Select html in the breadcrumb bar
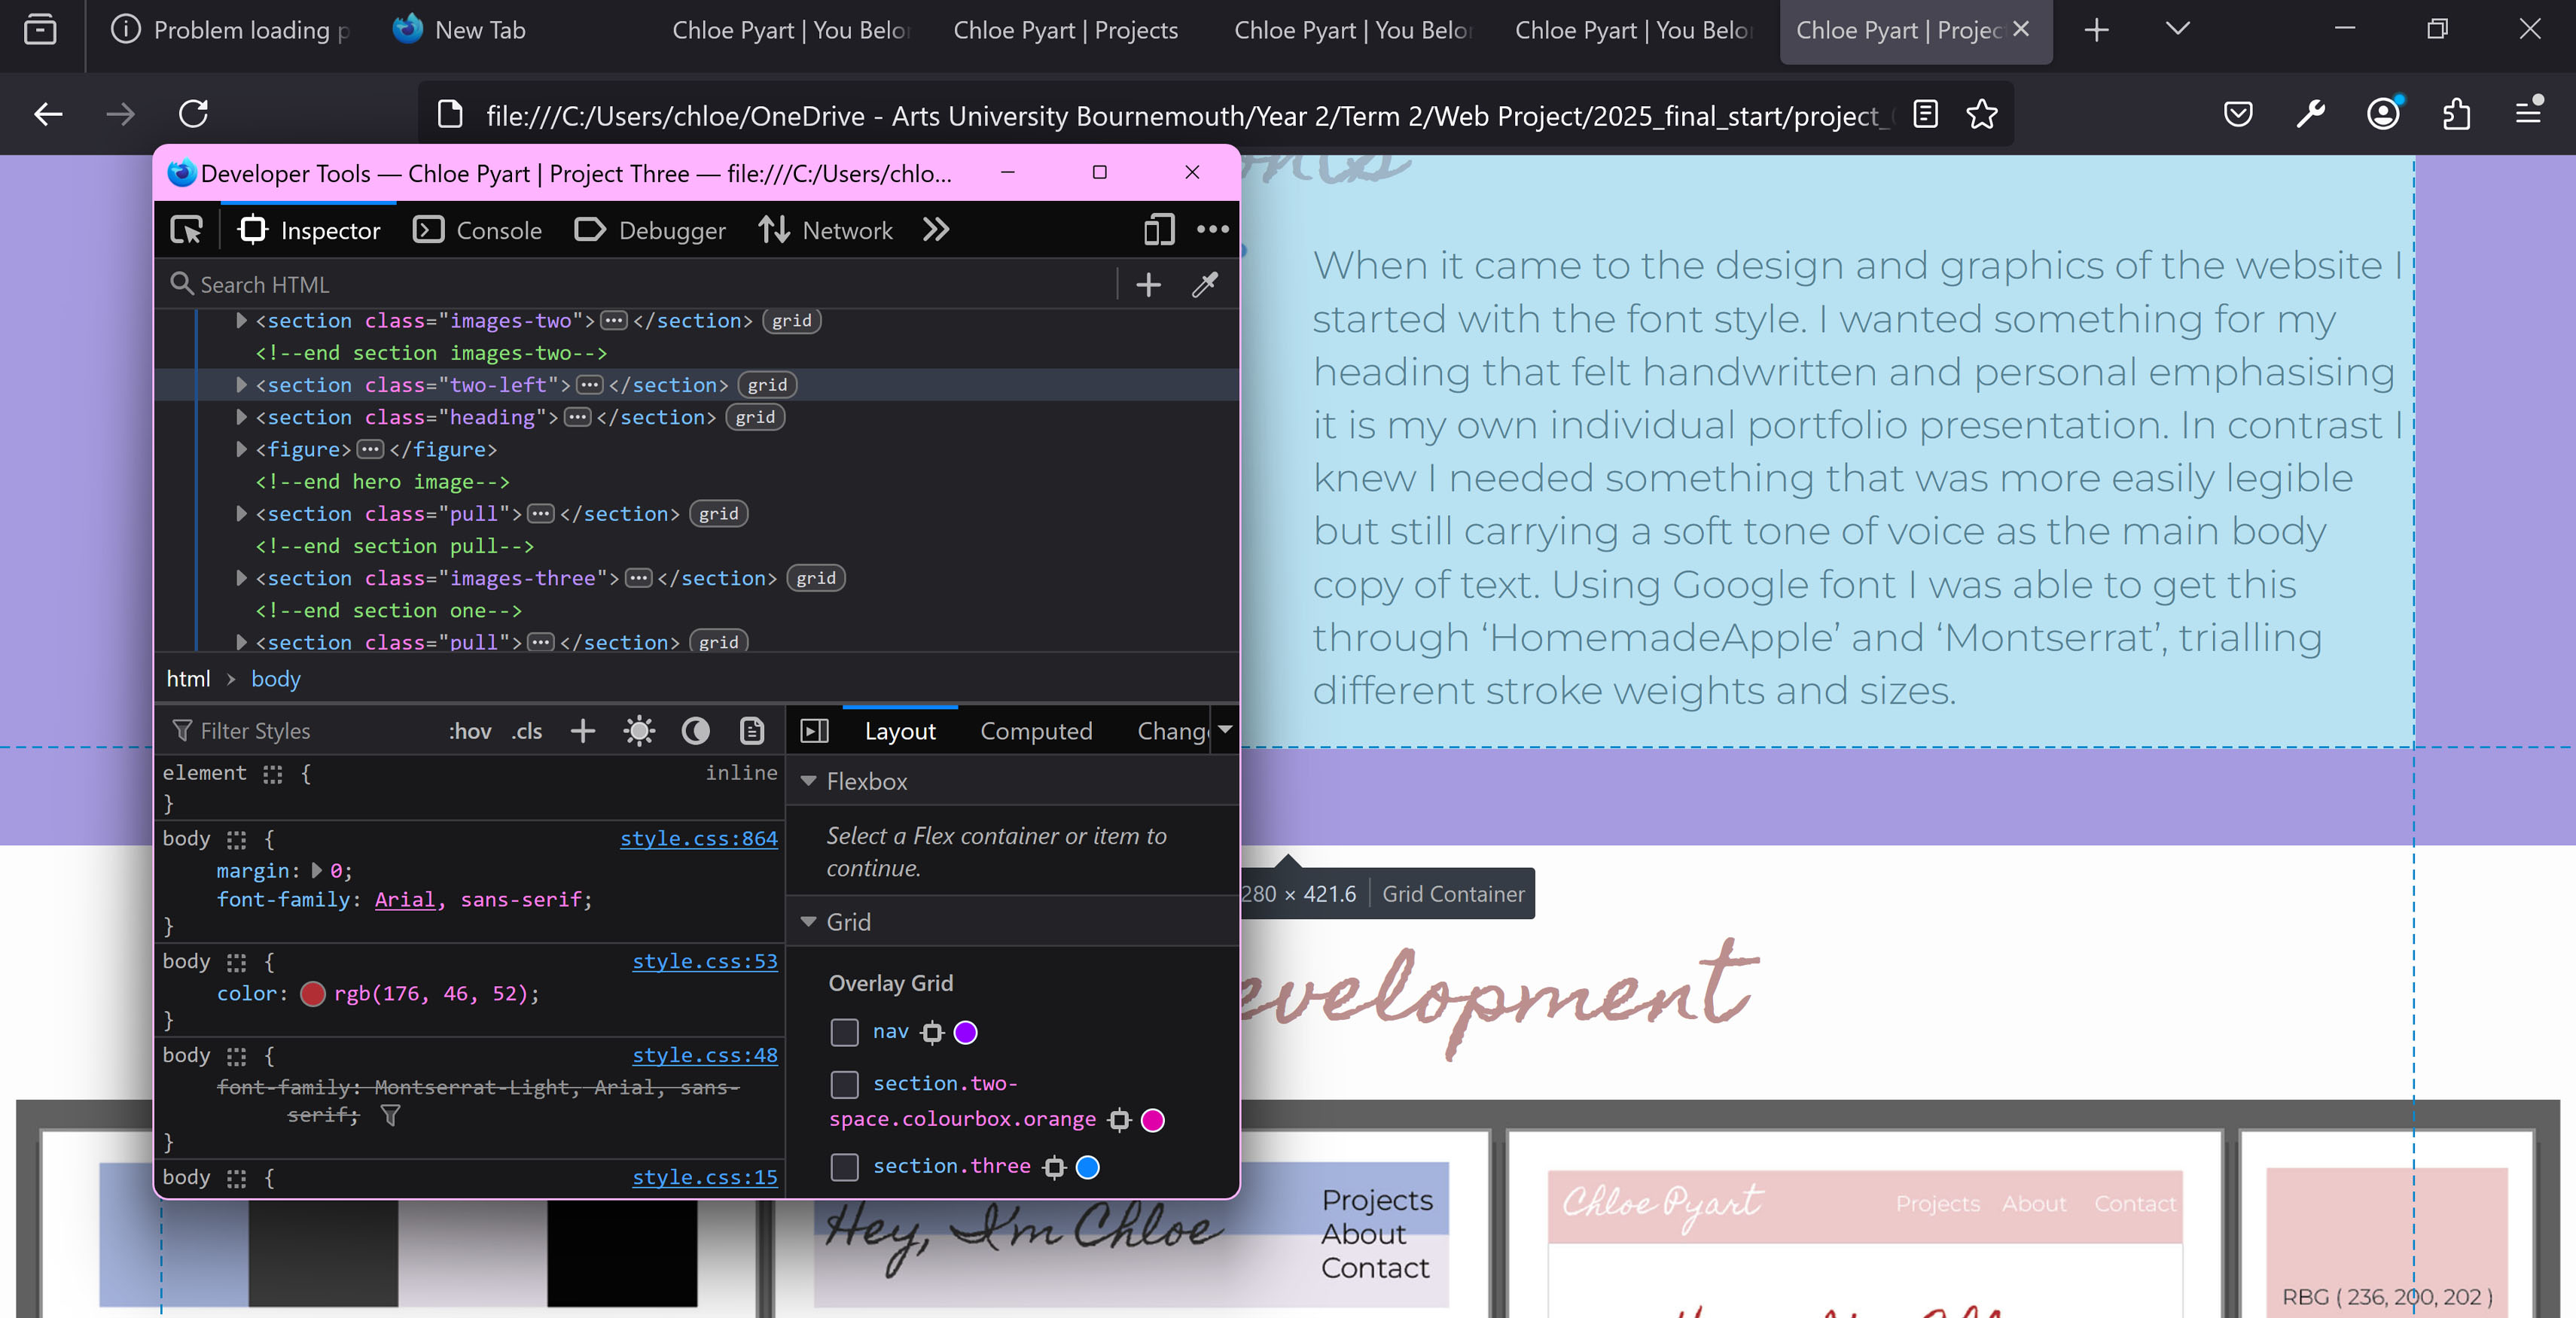This screenshot has height=1318, width=2576. click(188, 679)
